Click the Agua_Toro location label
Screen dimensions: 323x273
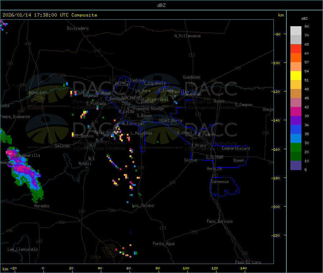pyautogui.click(x=38, y=93)
